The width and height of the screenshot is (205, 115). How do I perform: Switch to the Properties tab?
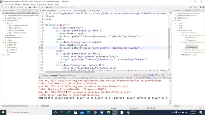pyautogui.click(x=63, y=75)
